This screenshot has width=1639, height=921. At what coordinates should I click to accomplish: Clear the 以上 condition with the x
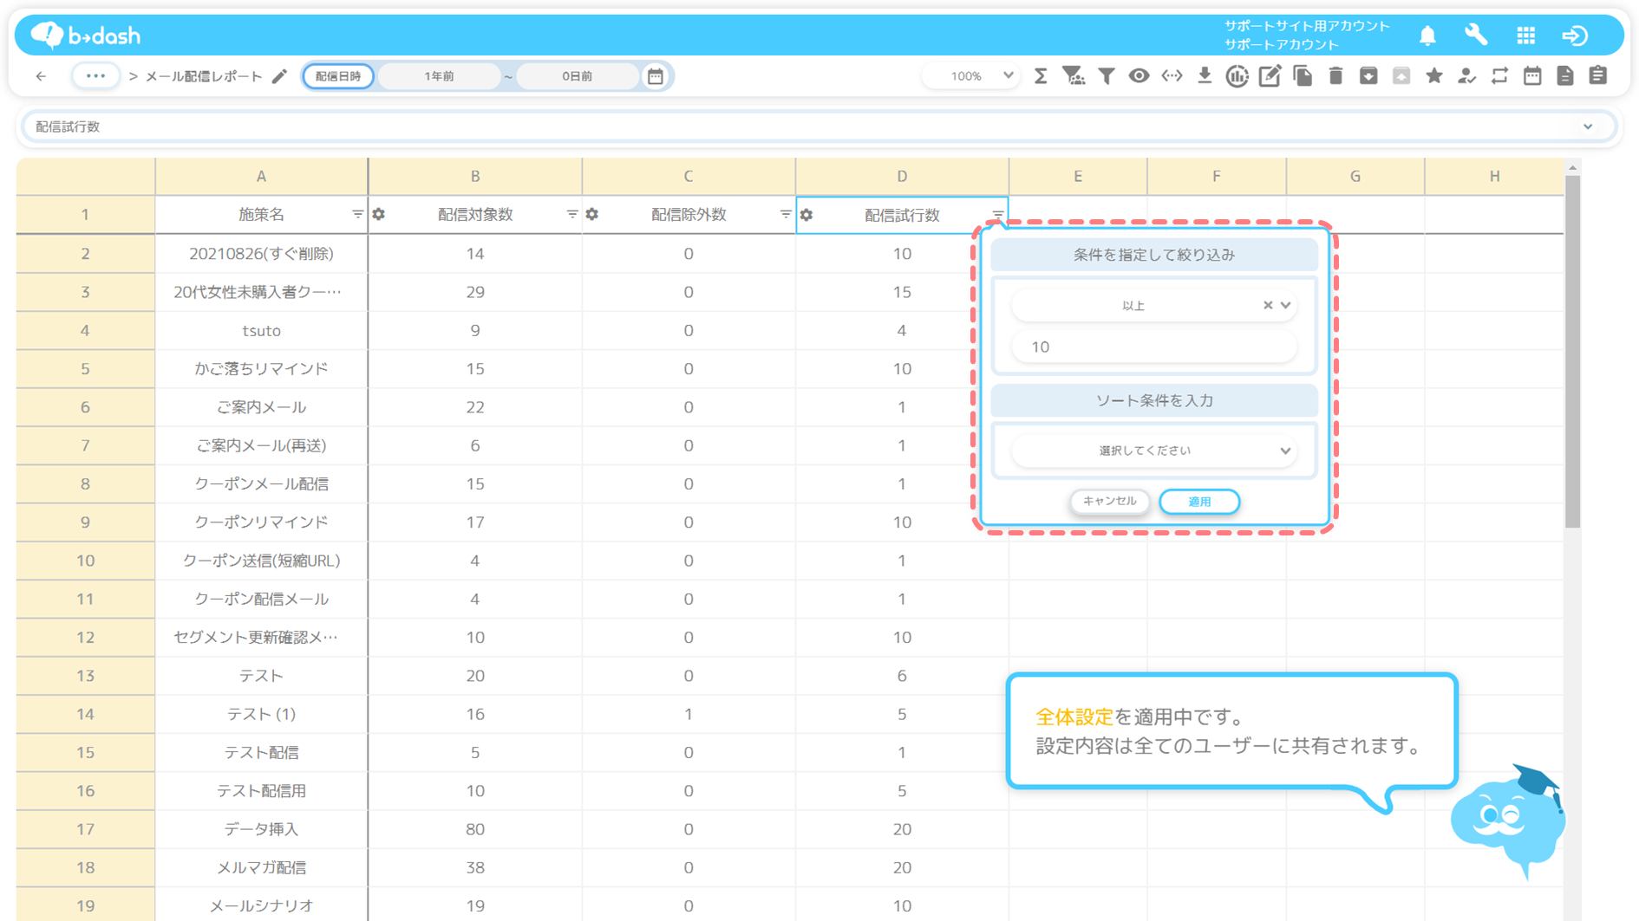pyautogui.click(x=1267, y=305)
